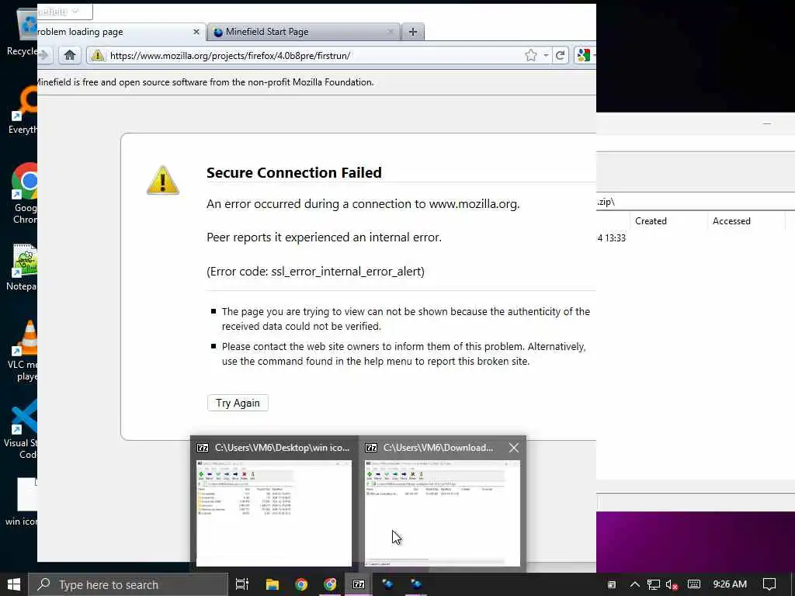Open network status in the system tray

653,584
